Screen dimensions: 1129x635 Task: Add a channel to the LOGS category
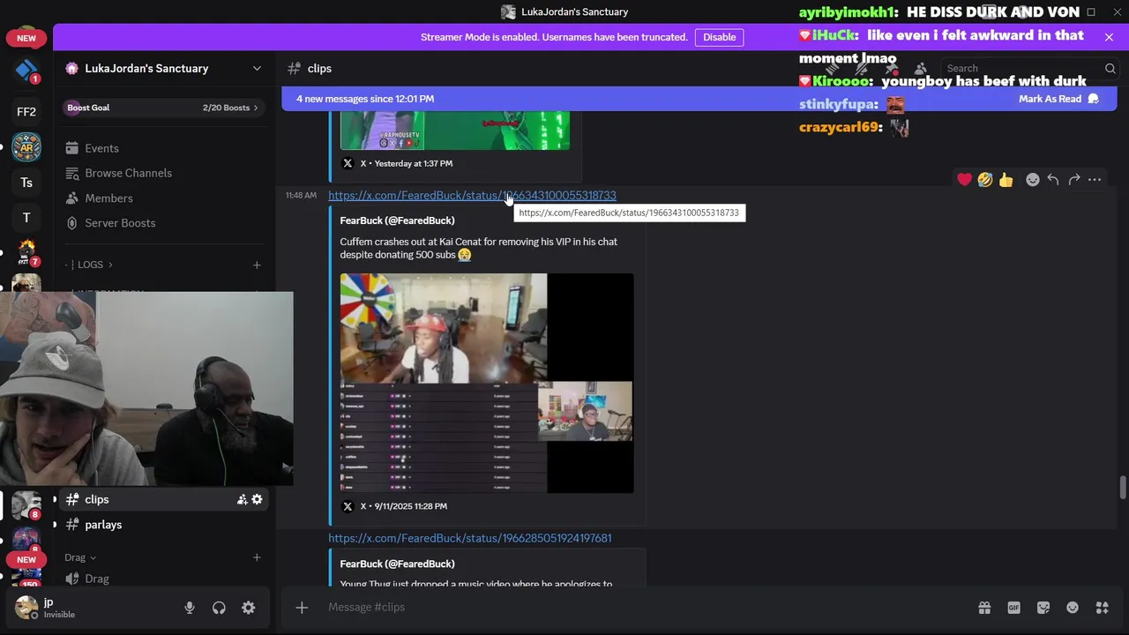tap(257, 265)
